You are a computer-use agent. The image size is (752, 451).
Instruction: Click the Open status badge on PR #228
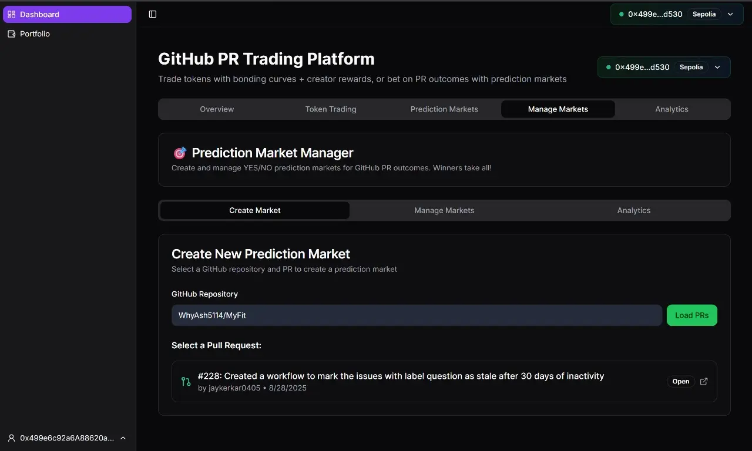pyautogui.click(x=680, y=381)
